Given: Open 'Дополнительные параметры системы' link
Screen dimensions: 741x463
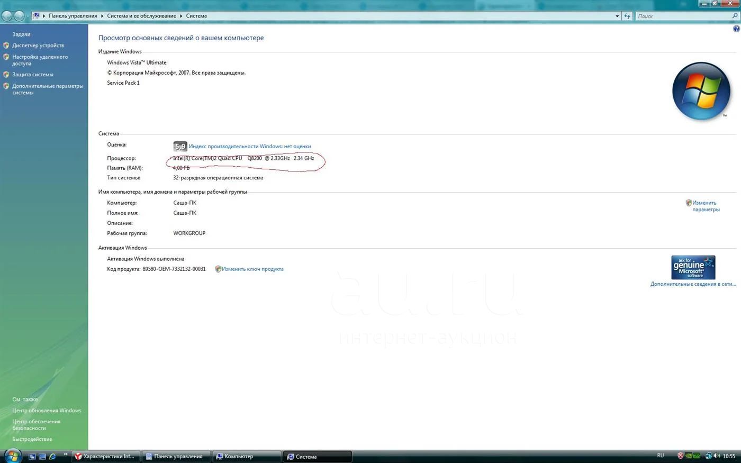Looking at the screenshot, I should pos(48,89).
